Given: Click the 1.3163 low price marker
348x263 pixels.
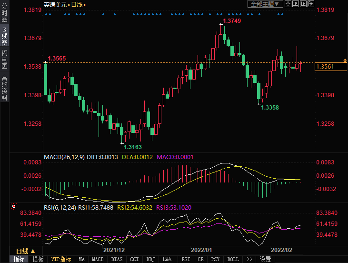Looking at the screenshot, I should [133, 147].
